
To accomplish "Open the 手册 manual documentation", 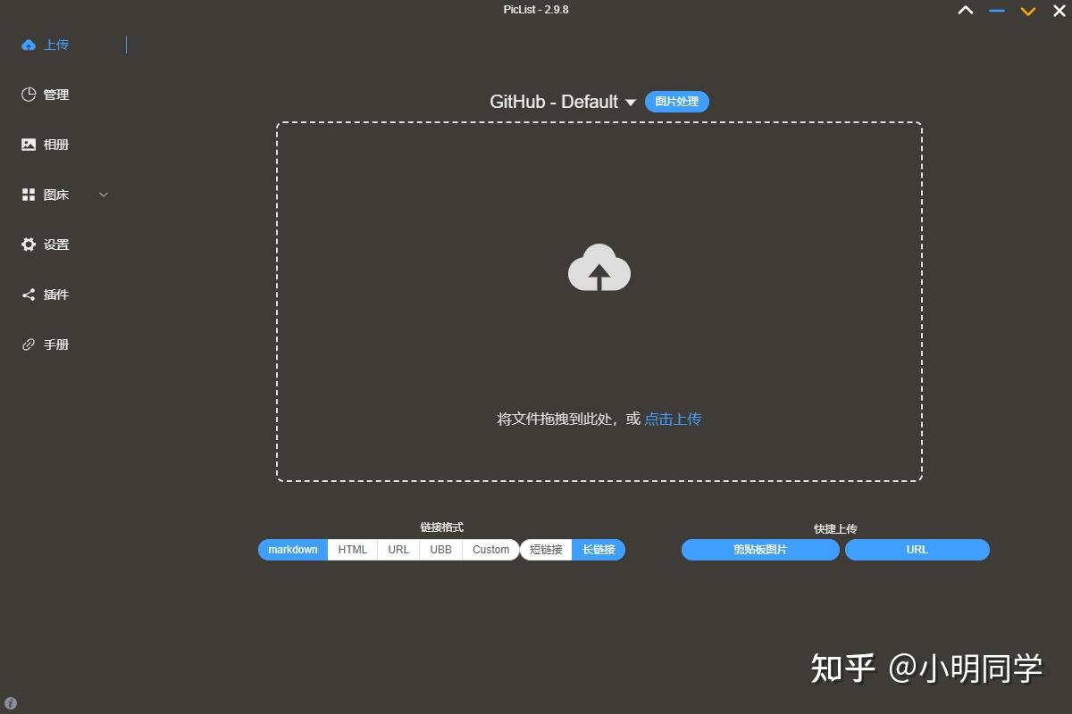I will click(x=54, y=344).
